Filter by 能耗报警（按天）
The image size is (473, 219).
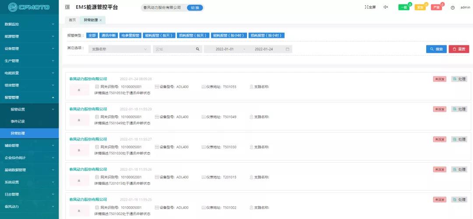coord(159,35)
